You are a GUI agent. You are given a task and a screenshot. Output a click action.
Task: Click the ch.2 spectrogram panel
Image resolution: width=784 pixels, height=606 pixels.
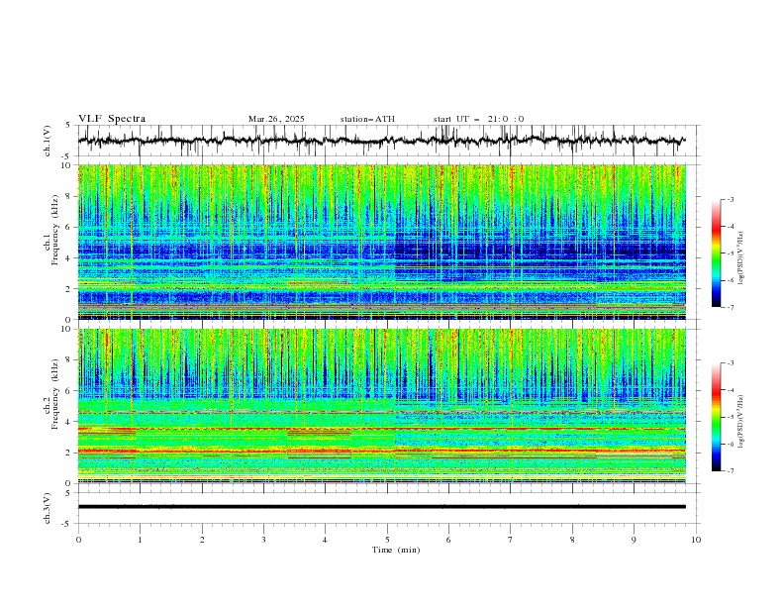click(x=381, y=406)
